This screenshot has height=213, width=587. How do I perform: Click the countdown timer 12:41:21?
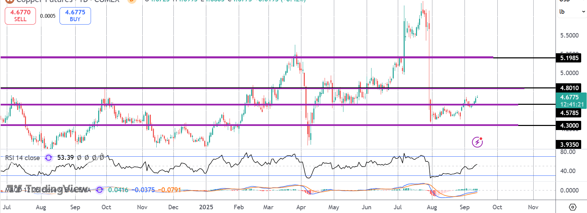[572, 104]
